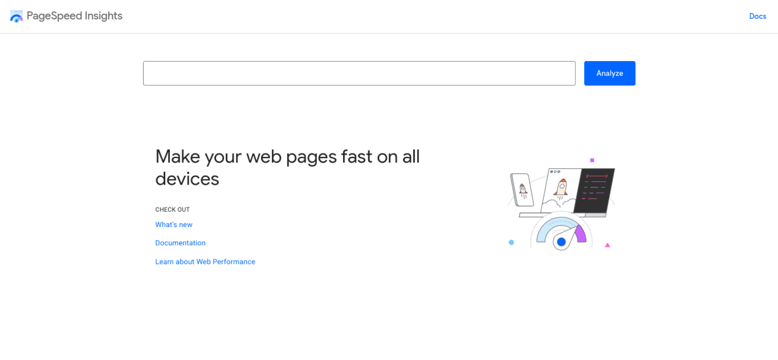Open the Documentation link

[x=180, y=243]
